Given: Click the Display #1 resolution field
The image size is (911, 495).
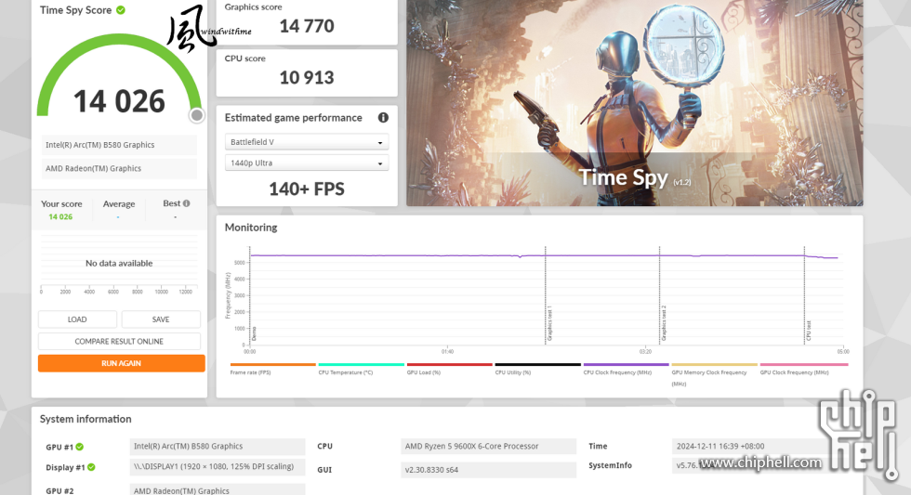Looking at the screenshot, I should [x=218, y=466].
